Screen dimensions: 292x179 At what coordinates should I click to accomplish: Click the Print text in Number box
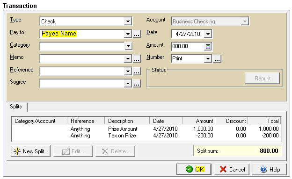click(x=177, y=58)
